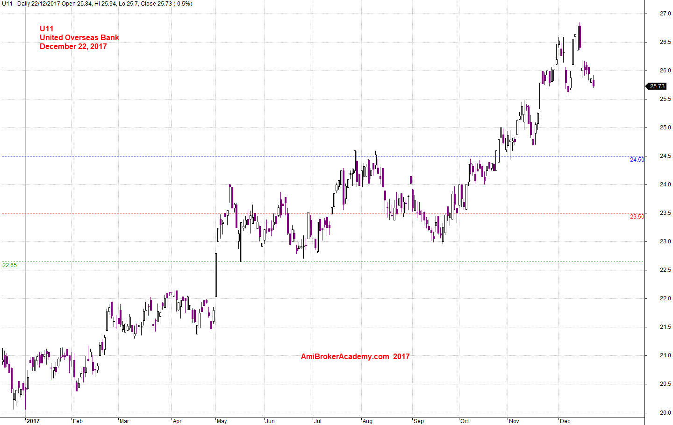673x425 pixels.
Task: Click the 'Apr' month label on time axis
Action: pyautogui.click(x=177, y=421)
